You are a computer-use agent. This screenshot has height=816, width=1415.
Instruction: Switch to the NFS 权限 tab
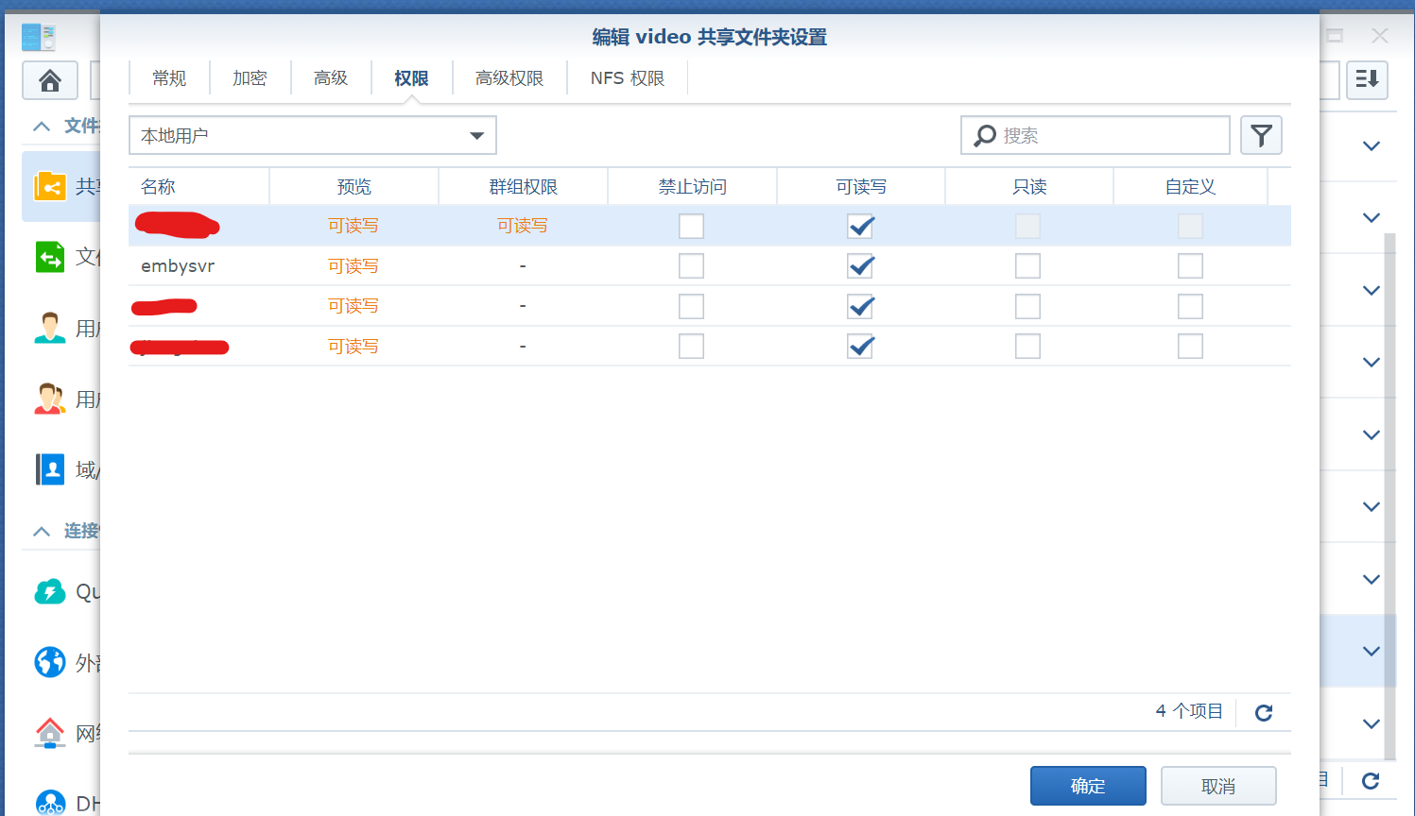point(628,78)
